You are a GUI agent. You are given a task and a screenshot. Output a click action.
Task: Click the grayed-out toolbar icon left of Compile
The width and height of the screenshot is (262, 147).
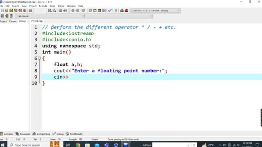[83, 11]
